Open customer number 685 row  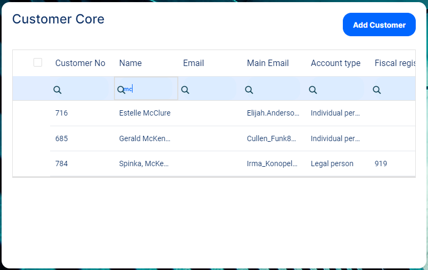pyautogui.click(x=62, y=138)
